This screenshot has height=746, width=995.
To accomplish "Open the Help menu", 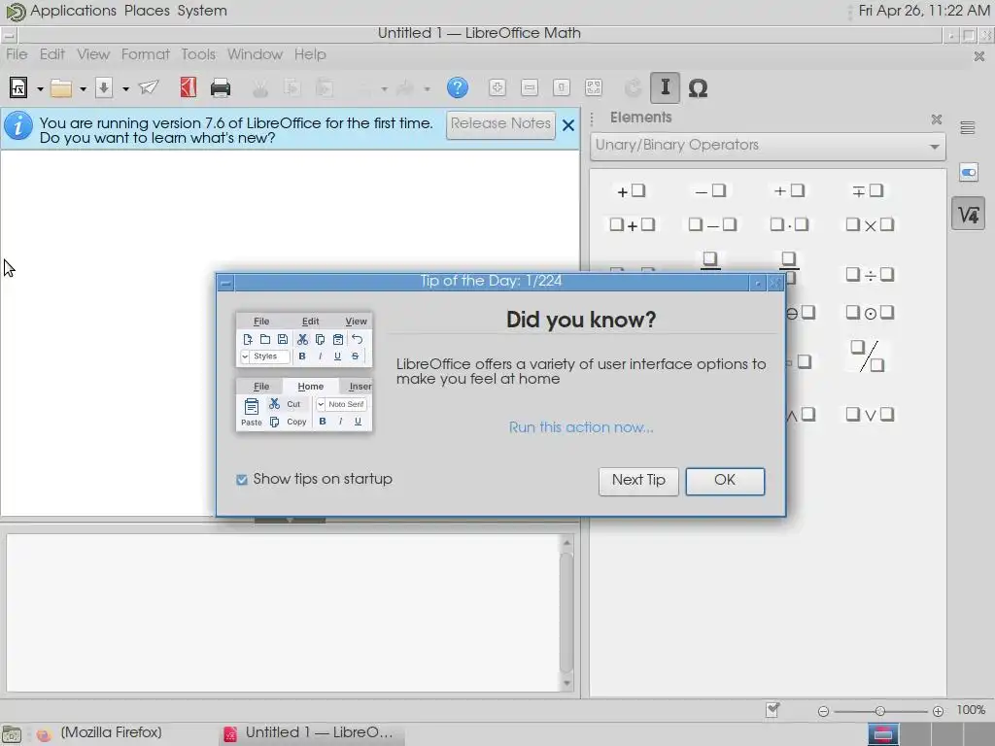I will click(x=310, y=54).
